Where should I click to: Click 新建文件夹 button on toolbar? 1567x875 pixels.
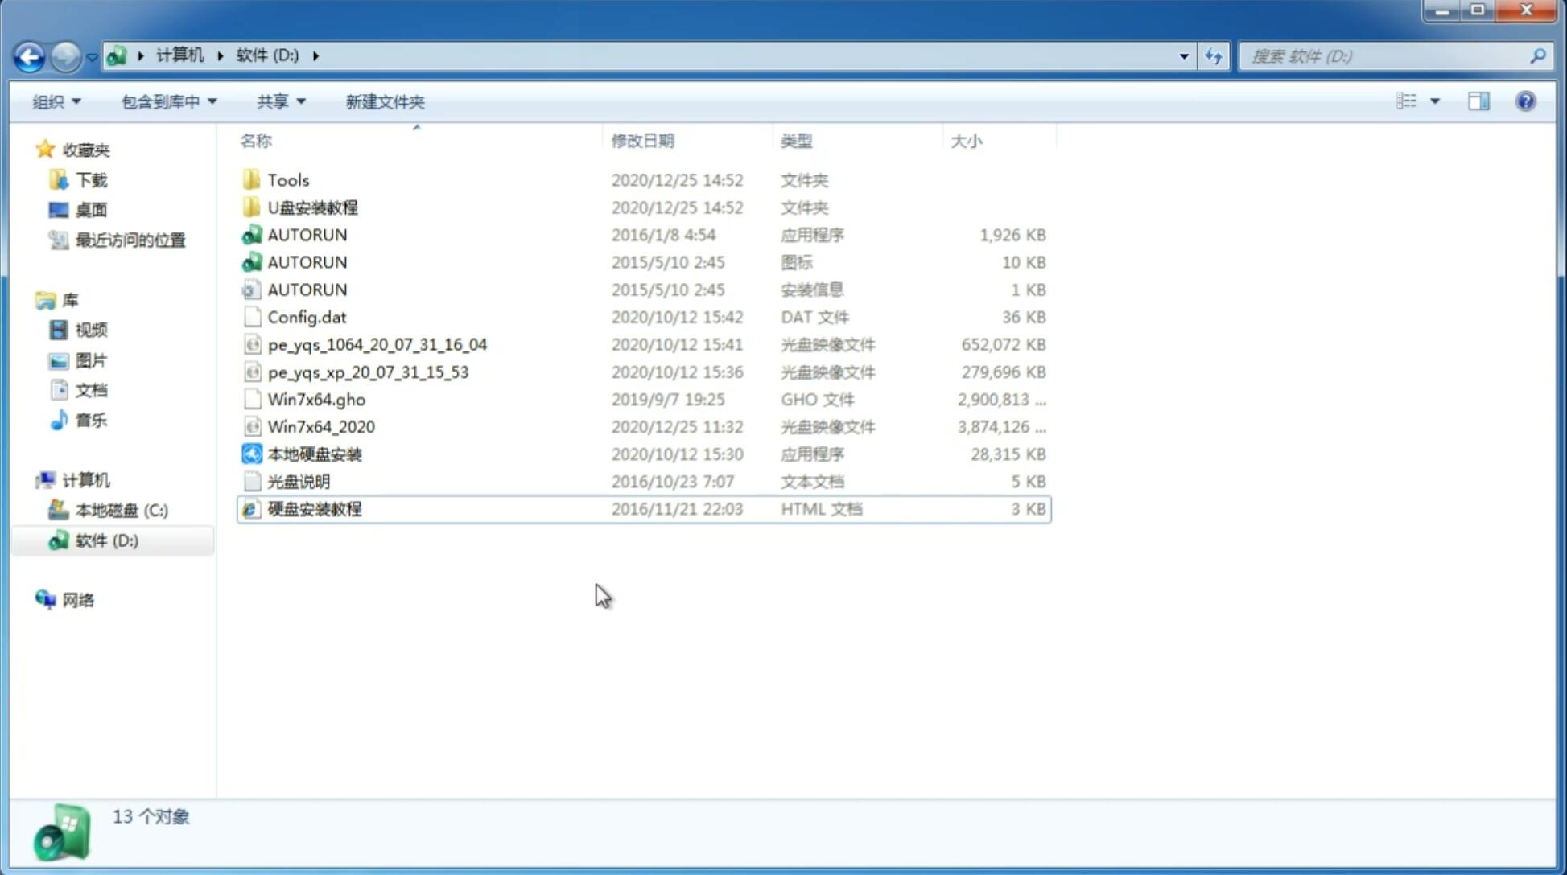[384, 101]
